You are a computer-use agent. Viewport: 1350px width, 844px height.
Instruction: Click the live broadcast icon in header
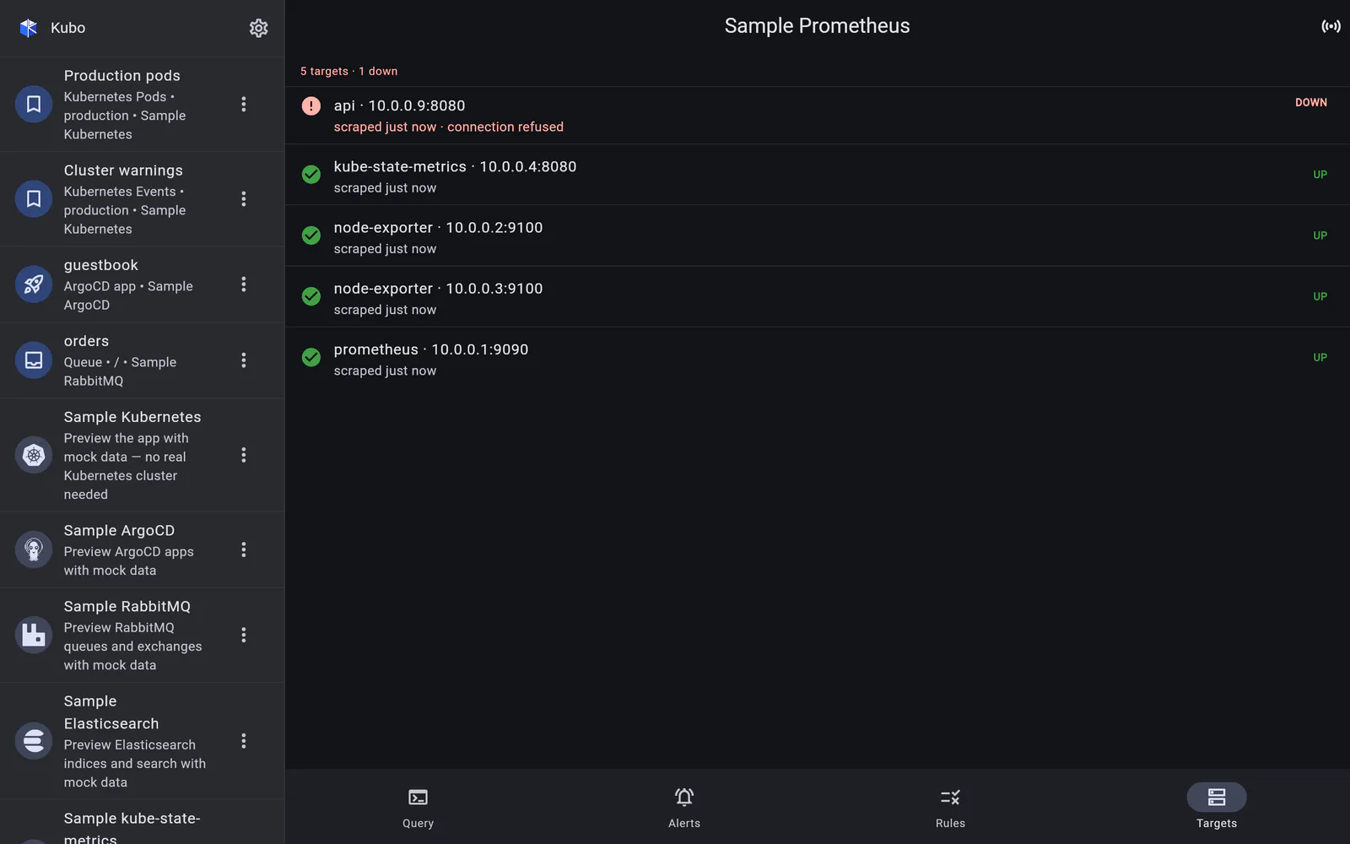coord(1331,26)
